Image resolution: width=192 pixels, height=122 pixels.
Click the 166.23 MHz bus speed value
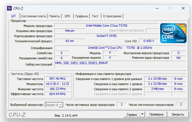[57, 89]
